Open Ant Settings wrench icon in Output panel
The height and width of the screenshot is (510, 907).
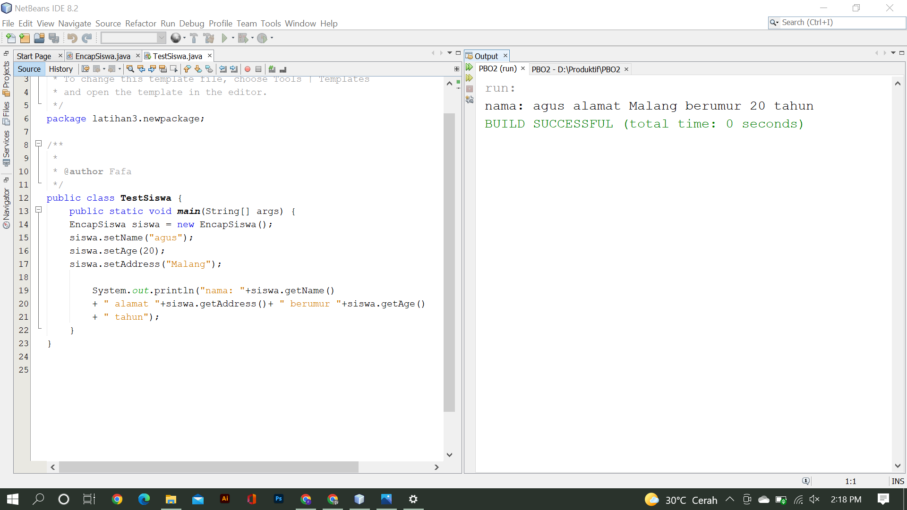tap(470, 99)
